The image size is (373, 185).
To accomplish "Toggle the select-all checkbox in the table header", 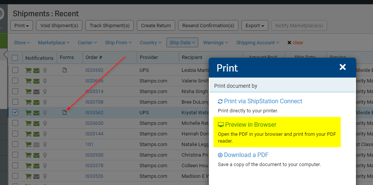I will (15, 58).
